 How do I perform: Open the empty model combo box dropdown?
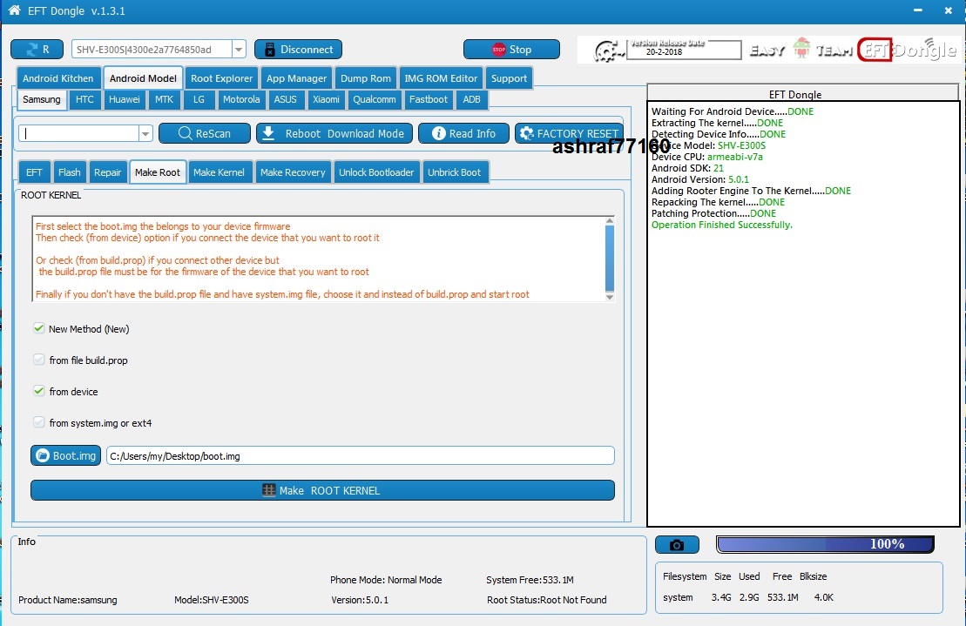[x=145, y=133]
